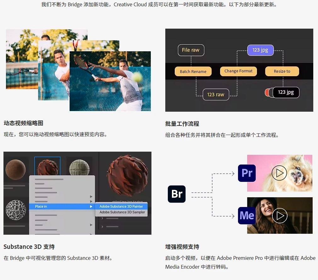Play the smiling woman video

click(x=280, y=216)
